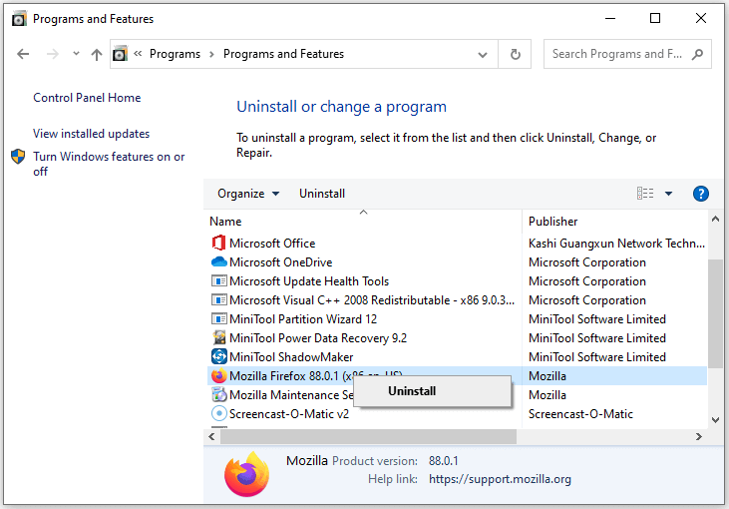729x509 pixels.
Task: Click the Microsoft OneDrive cloud icon
Action: tap(218, 261)
